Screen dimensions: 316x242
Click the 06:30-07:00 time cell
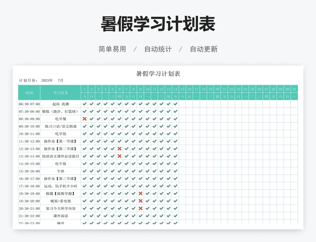29,104
